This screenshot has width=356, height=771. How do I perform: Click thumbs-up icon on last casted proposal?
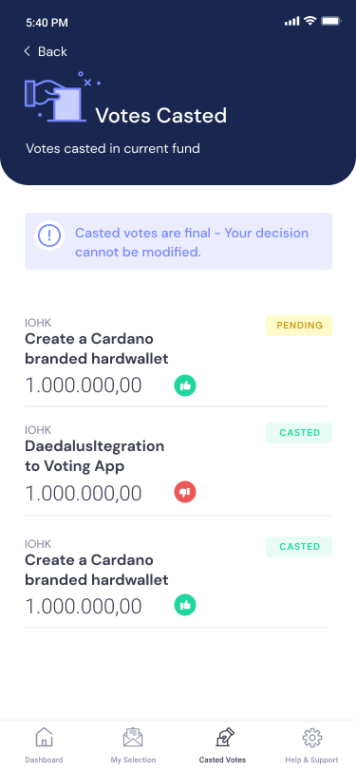tap(185, 605)
